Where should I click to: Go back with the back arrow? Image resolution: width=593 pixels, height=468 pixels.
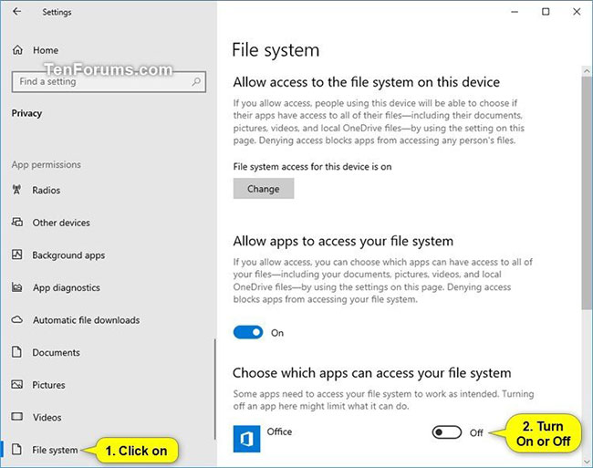[16, 12]
